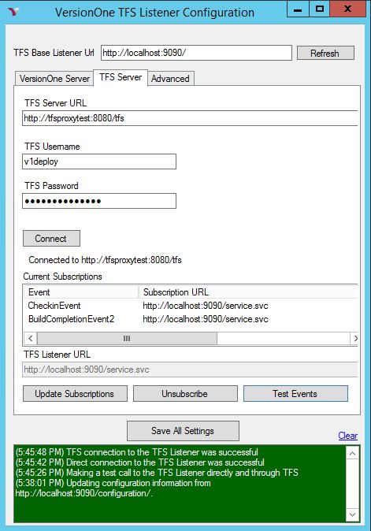Click the 5:45:48 PM TFS connection log entry

click(137, 452)
